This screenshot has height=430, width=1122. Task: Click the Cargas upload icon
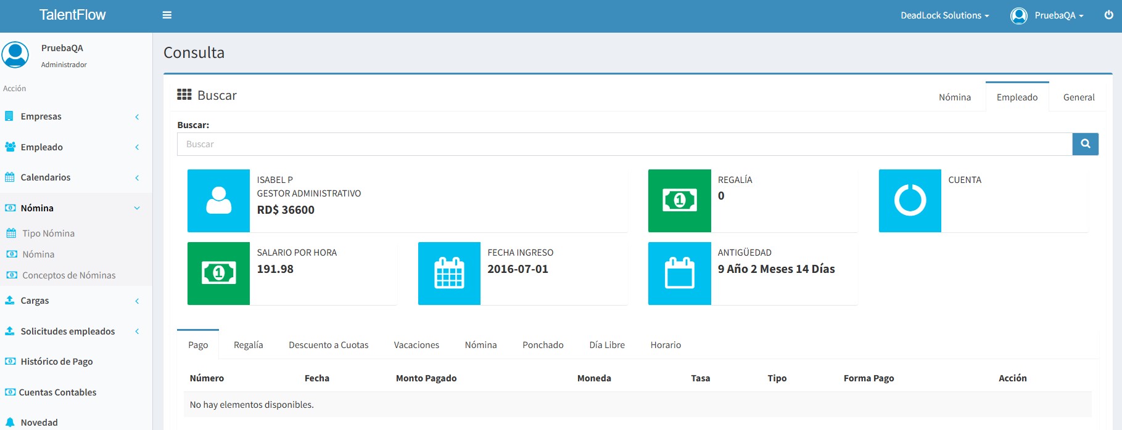click(10, 300)
